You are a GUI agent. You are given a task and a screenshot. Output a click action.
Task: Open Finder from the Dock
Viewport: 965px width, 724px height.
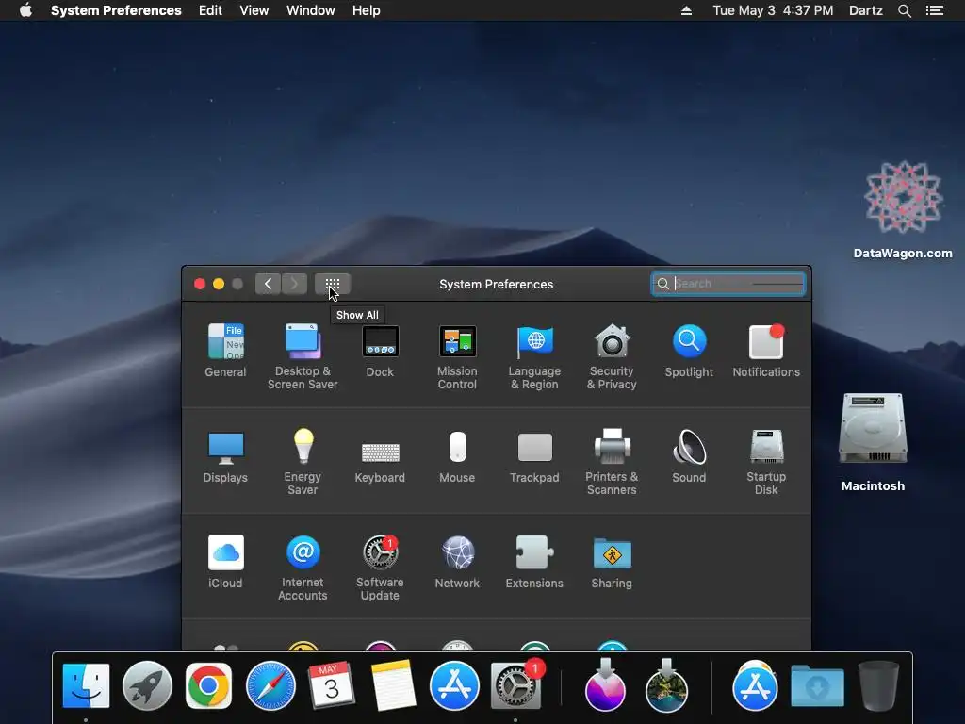(x=86, y=685)
